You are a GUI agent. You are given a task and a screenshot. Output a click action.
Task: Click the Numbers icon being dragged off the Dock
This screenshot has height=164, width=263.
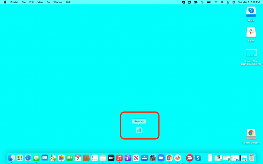click(x=139, y=130)
